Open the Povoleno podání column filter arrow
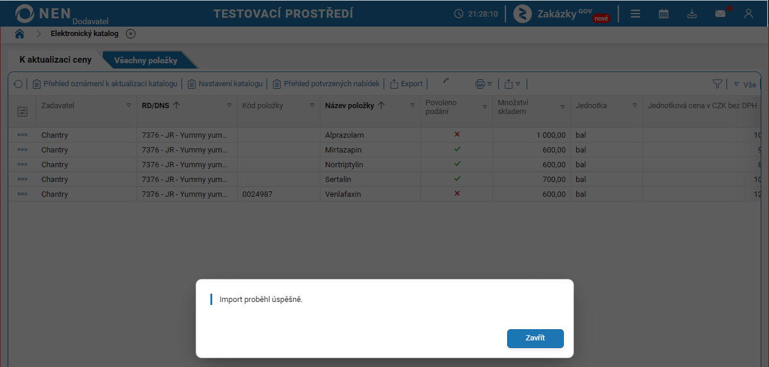 point(485,107)
